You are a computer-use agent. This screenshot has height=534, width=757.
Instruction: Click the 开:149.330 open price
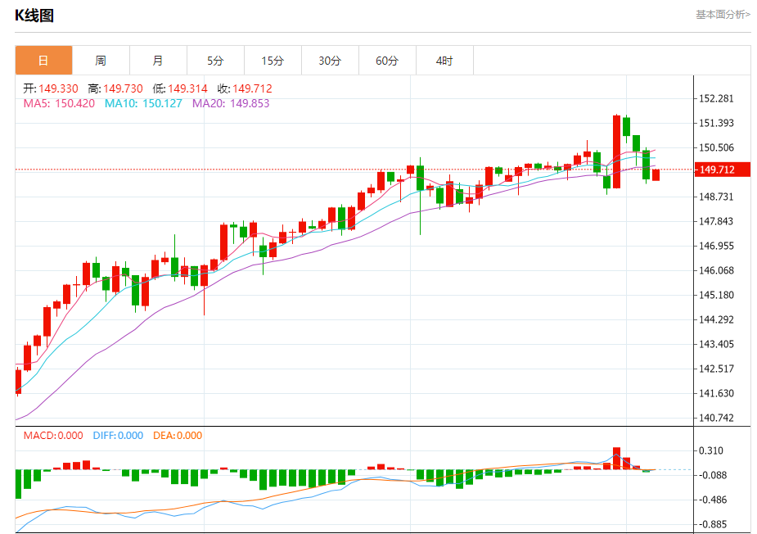51,88
